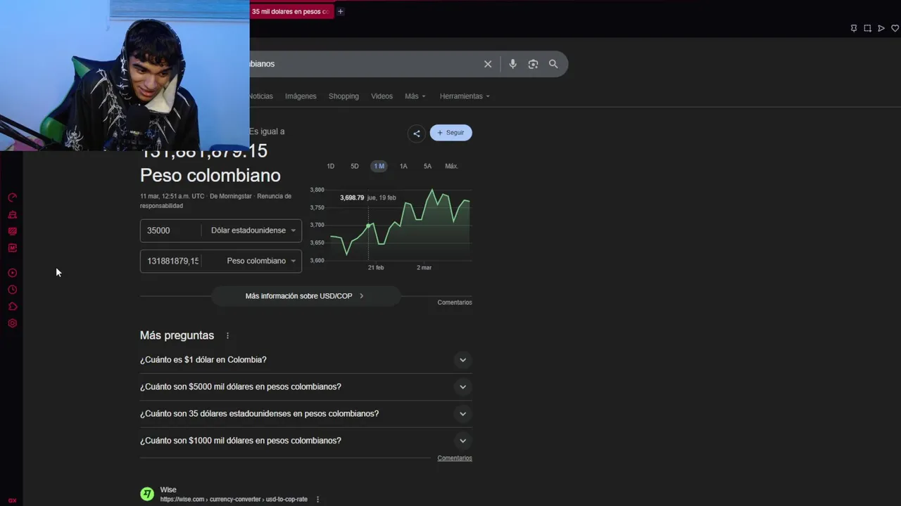Click the Renuncia de responsabilidad link
The height and width of the screenshot is (506, 901).
pyautogui.click(x=215, y=201)
